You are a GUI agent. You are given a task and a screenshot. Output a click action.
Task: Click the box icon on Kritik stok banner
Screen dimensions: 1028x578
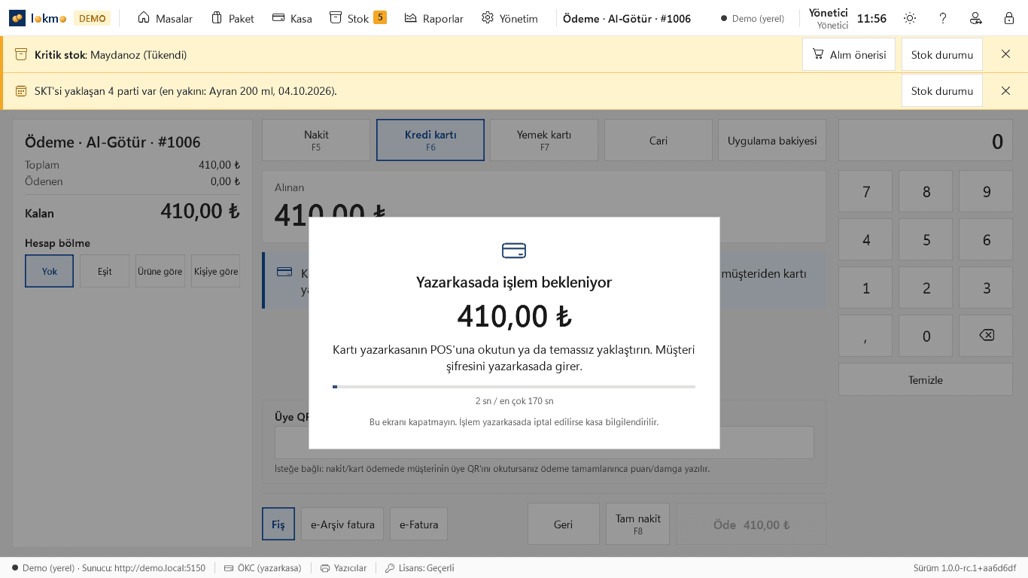click(21, 54)
